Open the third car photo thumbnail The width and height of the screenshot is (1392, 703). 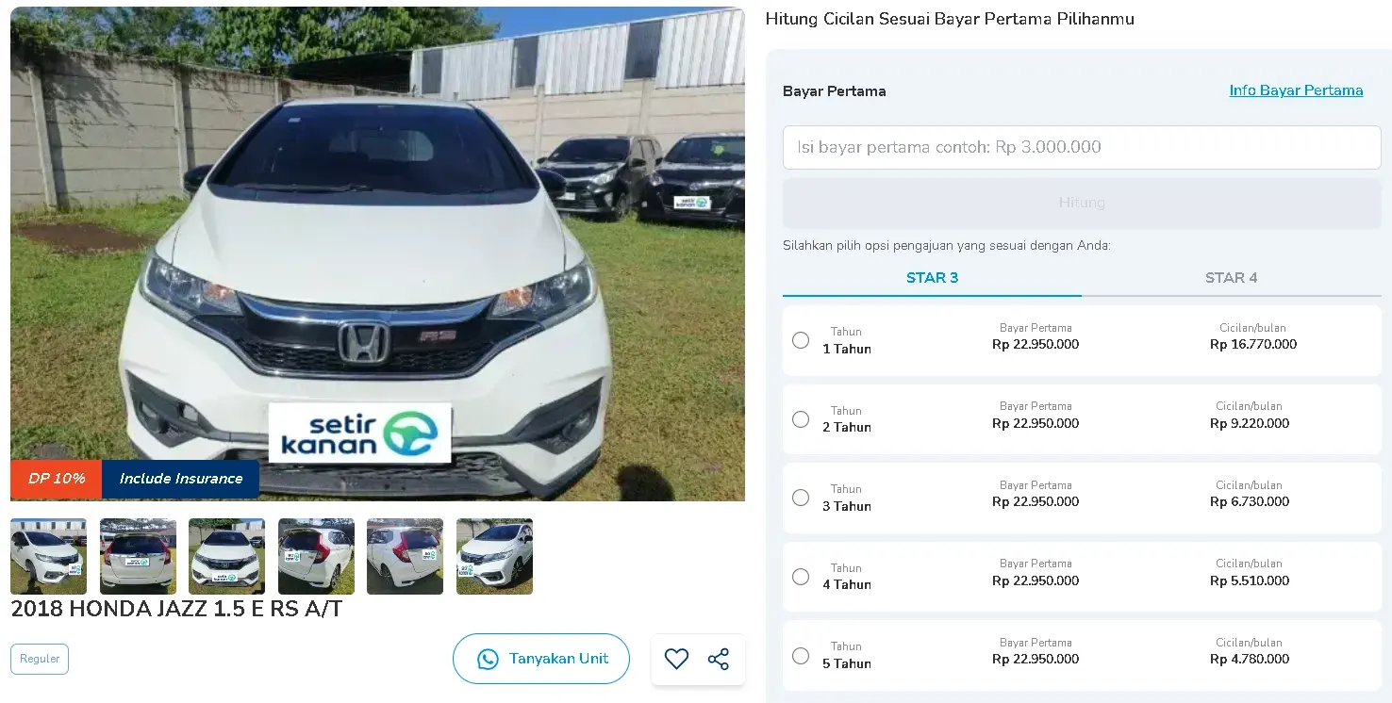pyautogui.click(x=226, y=556)
